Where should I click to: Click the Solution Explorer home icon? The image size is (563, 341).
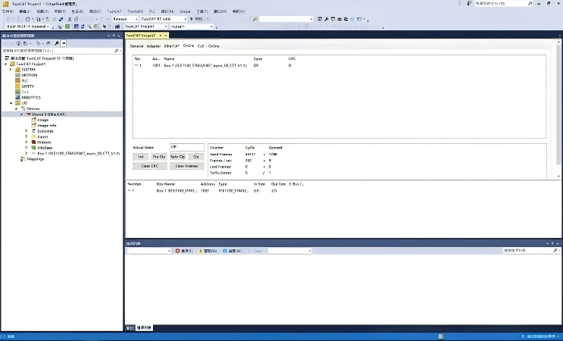click(18, 43)
